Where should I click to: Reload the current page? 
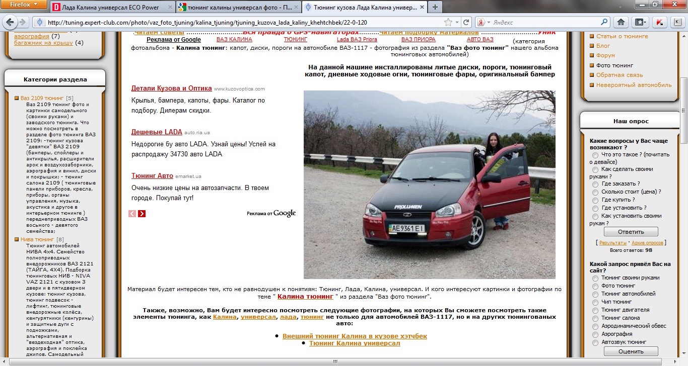(x=466, y=23)
